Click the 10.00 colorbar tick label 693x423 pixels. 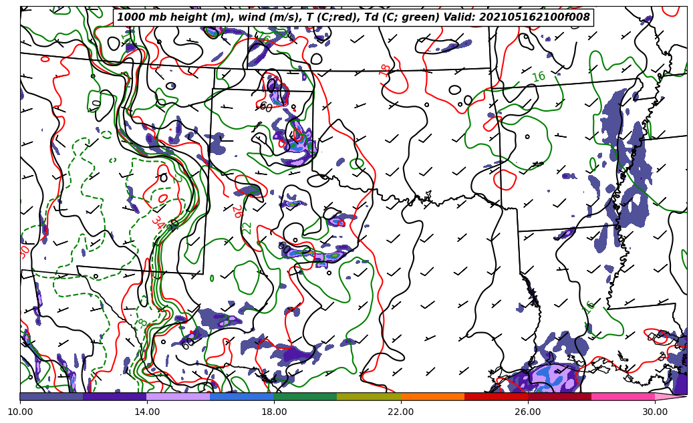pyautogui.click(x=20, y=412)
